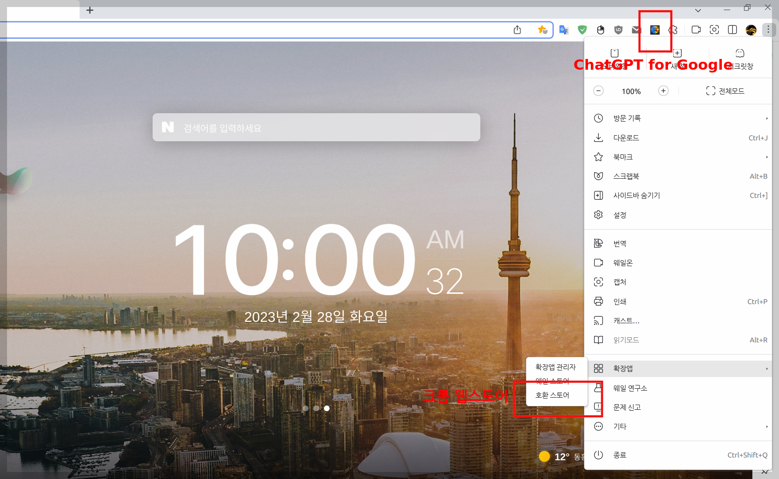779x479 pixels.
Task: Open 다운로드 downloads menu item
Action: 678,138
